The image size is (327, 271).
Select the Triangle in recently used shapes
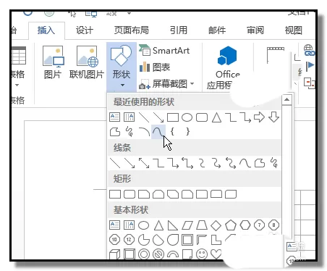pos(216,117)
